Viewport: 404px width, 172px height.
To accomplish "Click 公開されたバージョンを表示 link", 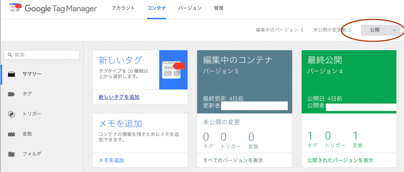I will click(x=340, y=160).
